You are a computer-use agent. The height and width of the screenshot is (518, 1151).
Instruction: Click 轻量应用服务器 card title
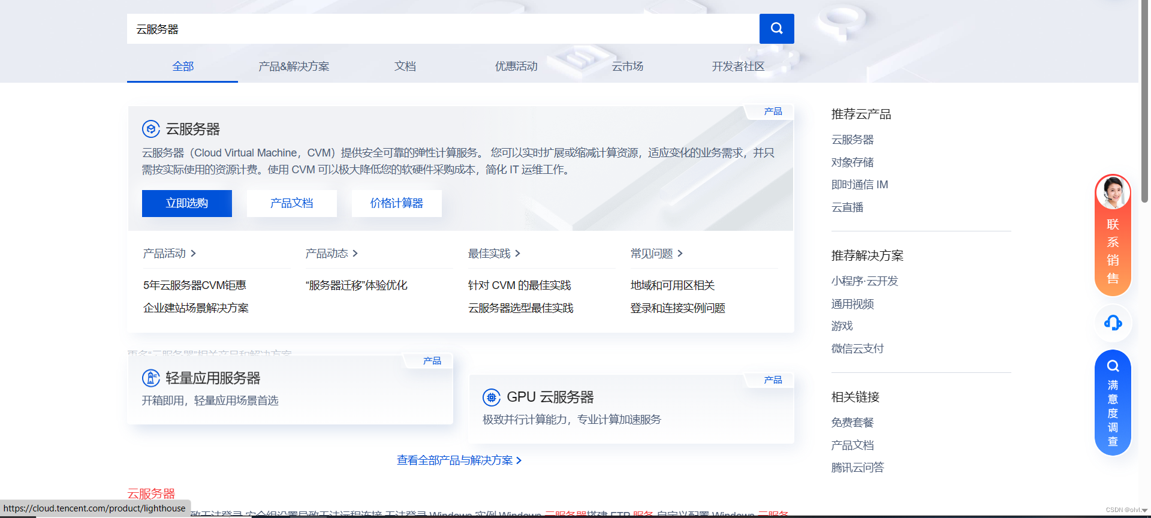point(213,378)
